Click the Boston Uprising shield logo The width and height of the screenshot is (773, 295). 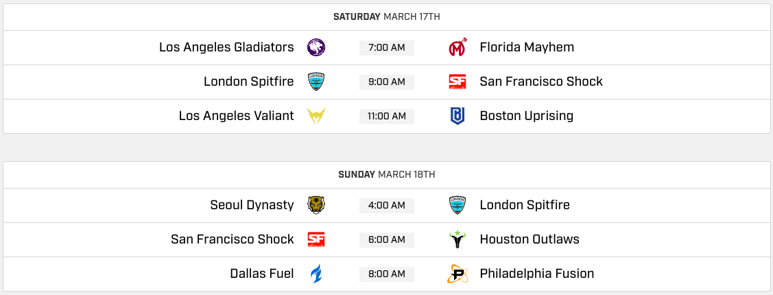457,116
